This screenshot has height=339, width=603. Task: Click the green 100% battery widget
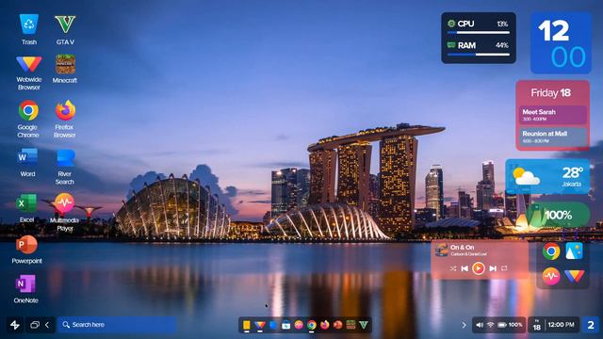pyautogui.click(x=558, y=215)
